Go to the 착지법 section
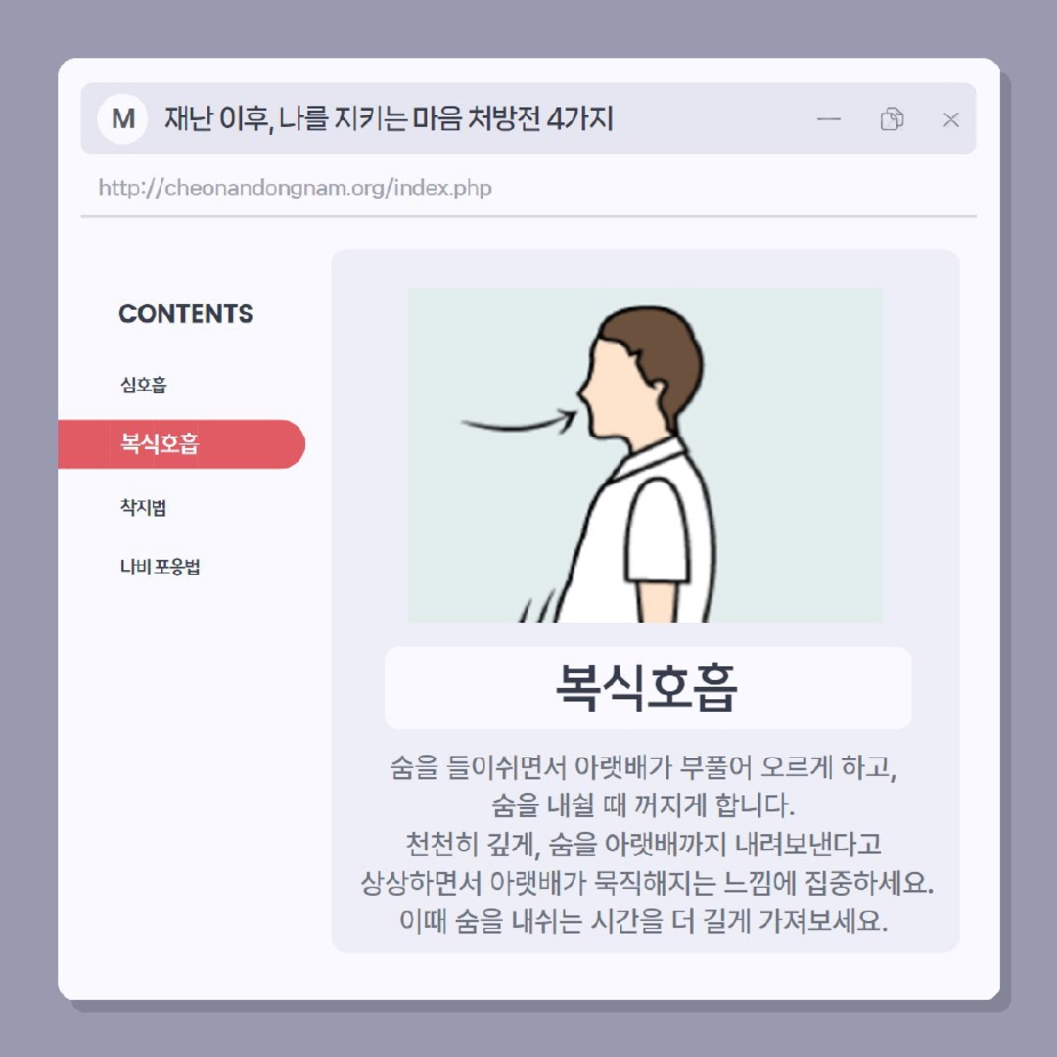This screenshot has width=1057, height=1057. pos(144,507)
